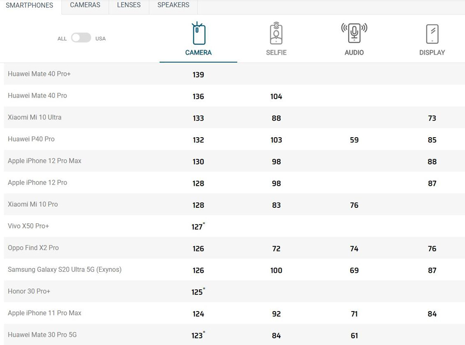Click the Audio microphone icon

coord(354,33)
